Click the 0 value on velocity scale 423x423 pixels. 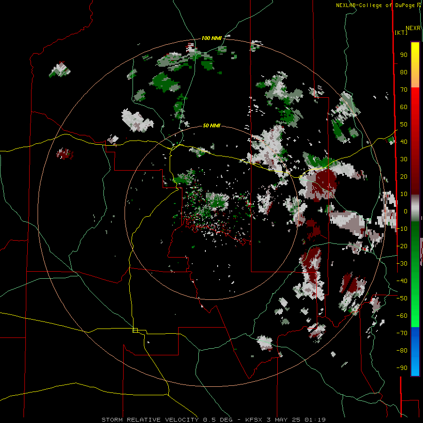point(406,211)
